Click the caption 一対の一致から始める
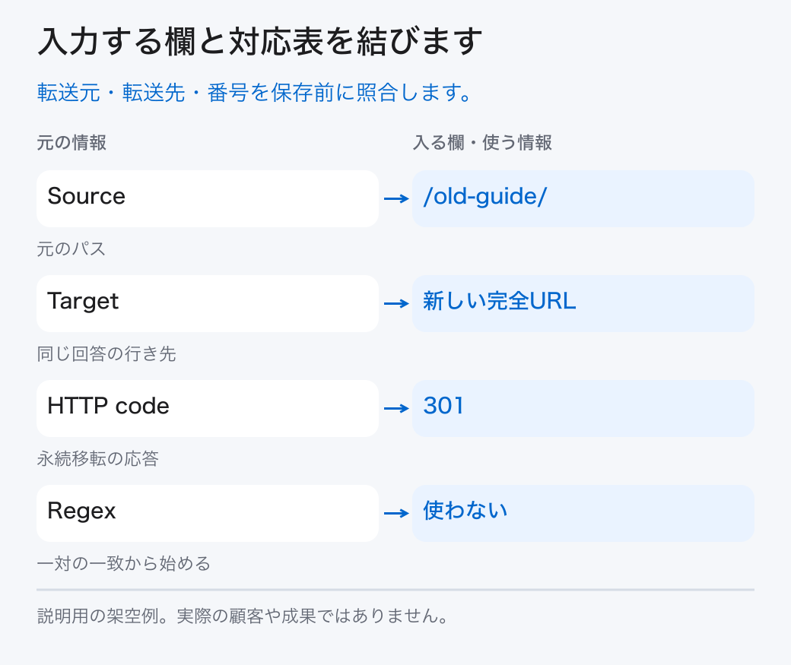 point(123,563)
